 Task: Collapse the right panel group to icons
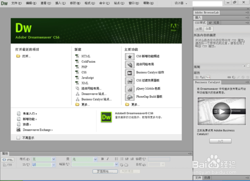pos(248,9)
